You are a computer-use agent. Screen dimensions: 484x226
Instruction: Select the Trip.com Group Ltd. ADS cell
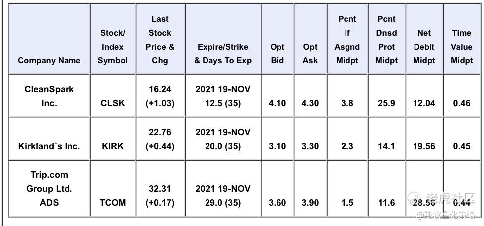[49, 189]
